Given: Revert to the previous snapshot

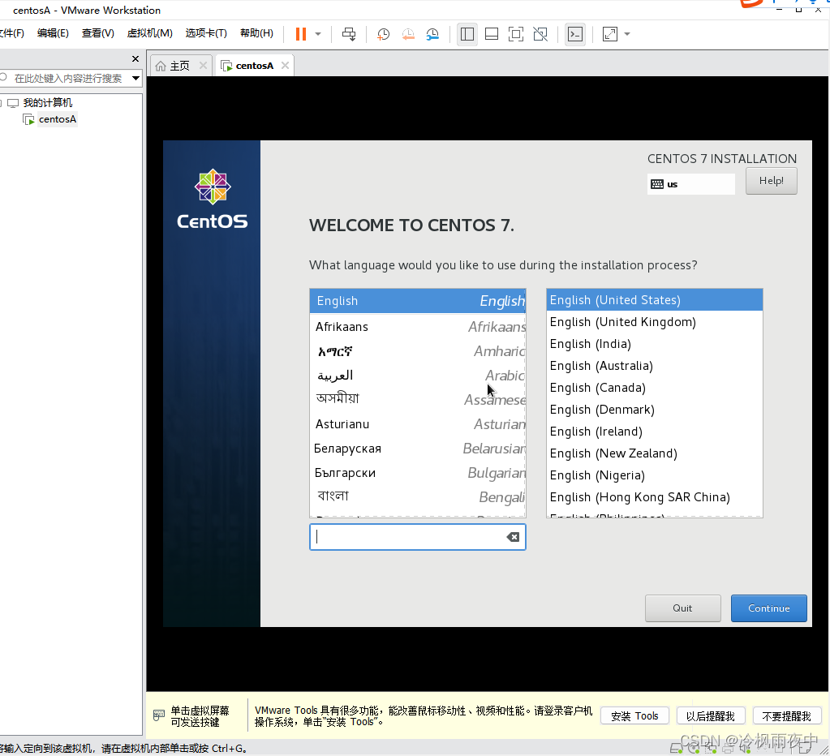Looking at the screenshot, I should click(408, 34).
